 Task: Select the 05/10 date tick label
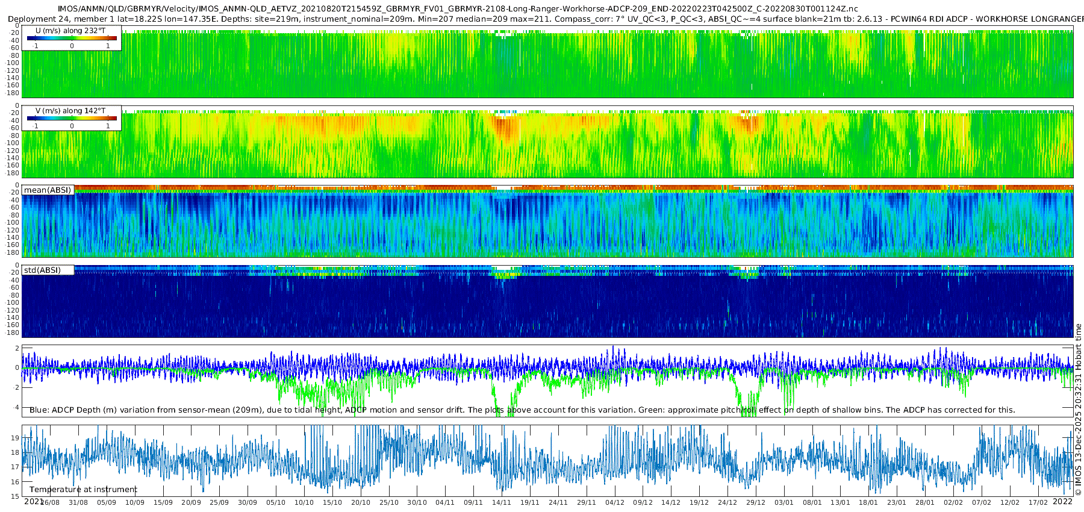coord(276,503)
